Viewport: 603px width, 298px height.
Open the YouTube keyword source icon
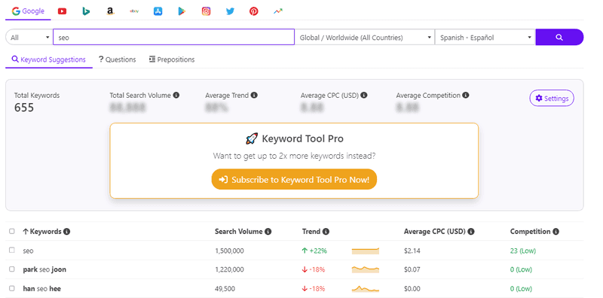tap(62, 11)
